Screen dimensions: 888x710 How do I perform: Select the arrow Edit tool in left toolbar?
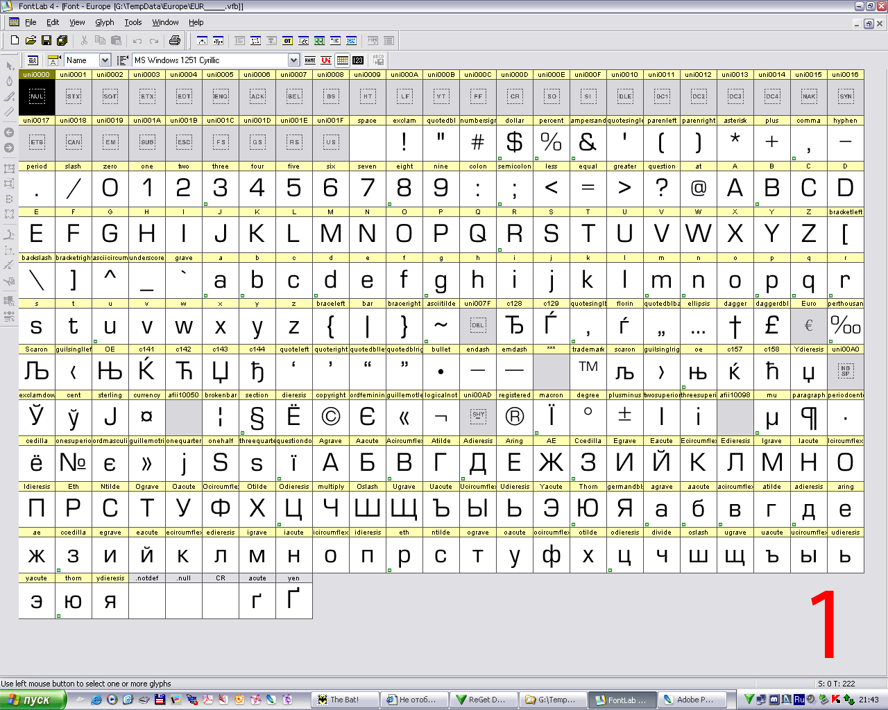pyautogui.click(x=9, y=66)
